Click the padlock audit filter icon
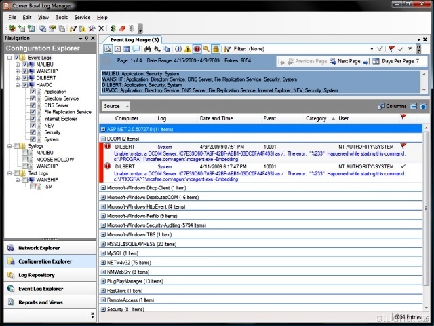 click(x=216, y=49)
